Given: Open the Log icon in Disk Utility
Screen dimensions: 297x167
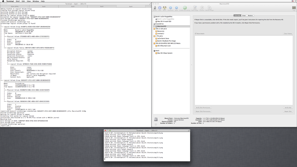Looking at the screenshot, I should [294, 8].
